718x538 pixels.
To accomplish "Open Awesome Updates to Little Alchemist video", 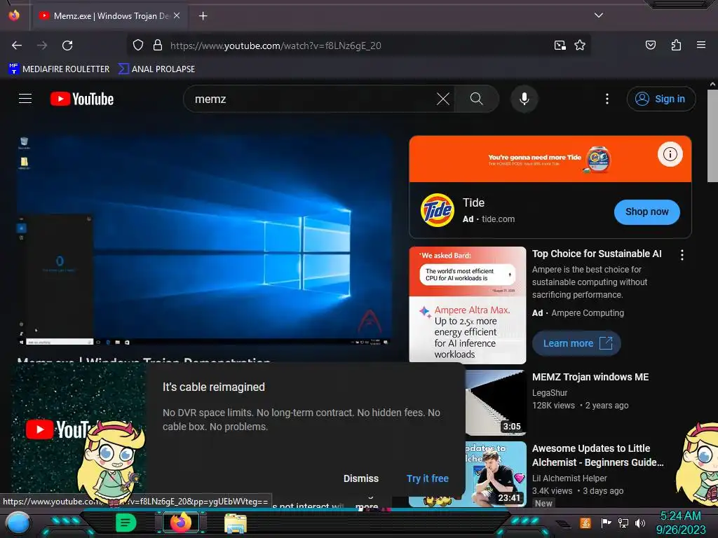I will pyautogui.click(x=597, y=455).
